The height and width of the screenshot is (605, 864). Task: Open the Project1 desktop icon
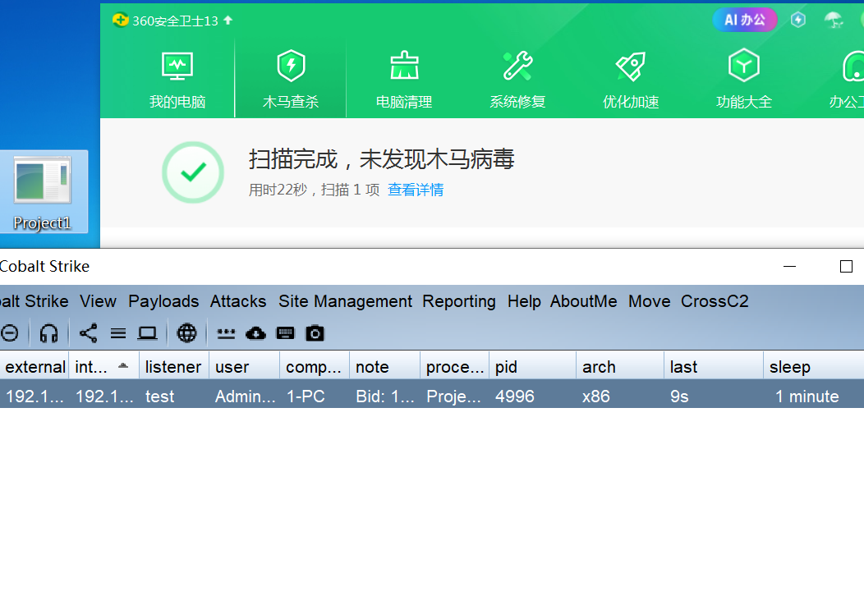pos(43,192)
